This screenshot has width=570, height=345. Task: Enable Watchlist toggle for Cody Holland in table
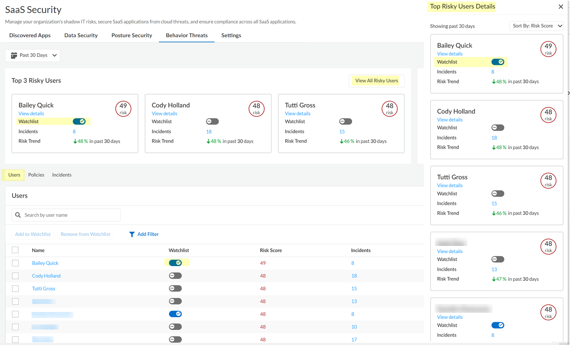[175, 276]
